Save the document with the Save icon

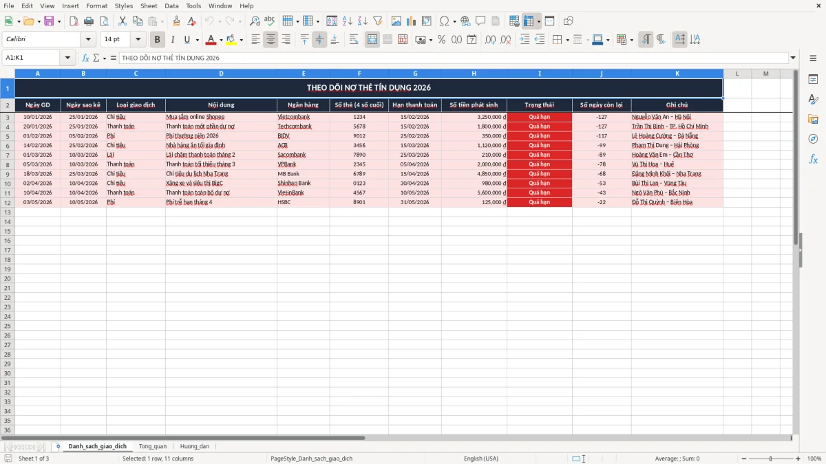(x=49, y=21)
